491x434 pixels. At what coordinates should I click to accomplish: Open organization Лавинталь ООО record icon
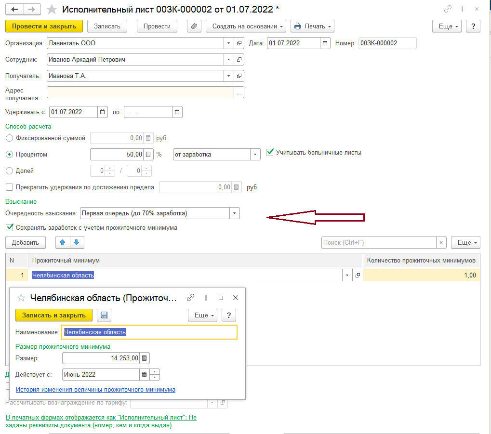(x=239, y=43)
